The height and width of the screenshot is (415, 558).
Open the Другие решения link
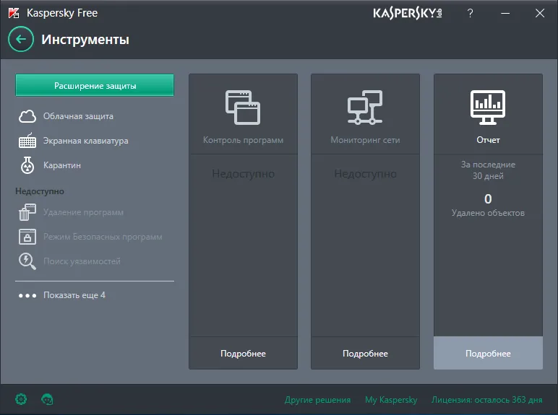pos(317,400)
